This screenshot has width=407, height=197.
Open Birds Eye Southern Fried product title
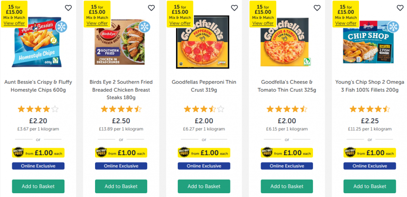[x=121, y=90]
